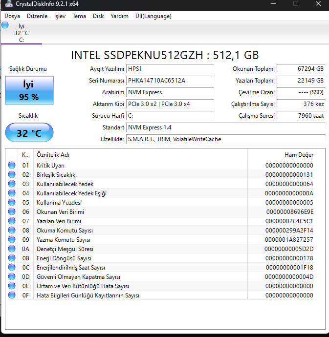Image resolution: width=329 pixels, height=337 pixels.
Task: Open the İşlev menu
Action: pos(60,16)
